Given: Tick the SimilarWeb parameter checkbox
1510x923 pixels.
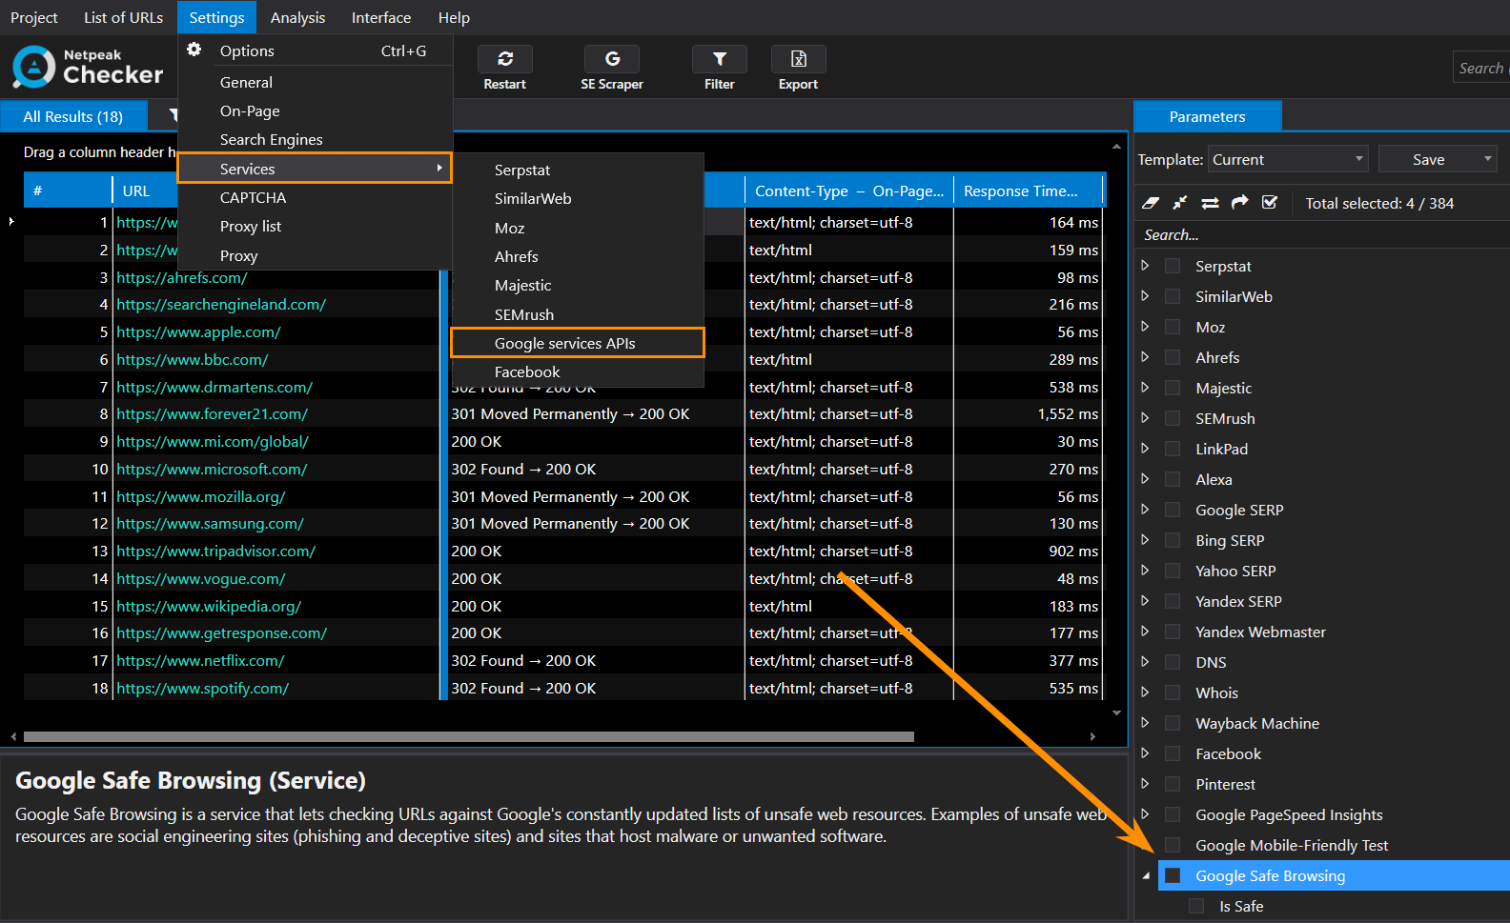Looking at the screenshot, I should coord(1173,296).
